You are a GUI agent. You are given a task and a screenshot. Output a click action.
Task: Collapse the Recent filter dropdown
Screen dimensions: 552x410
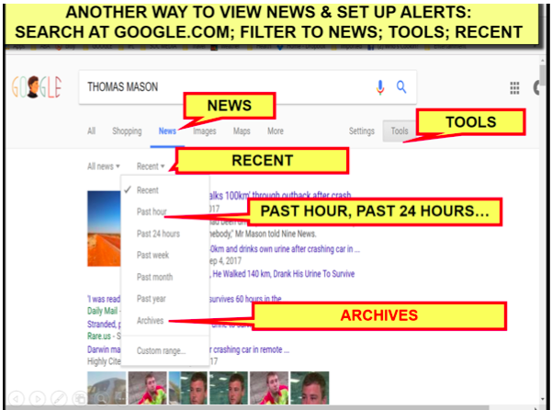pyautogui.click(x=151, y=166)
